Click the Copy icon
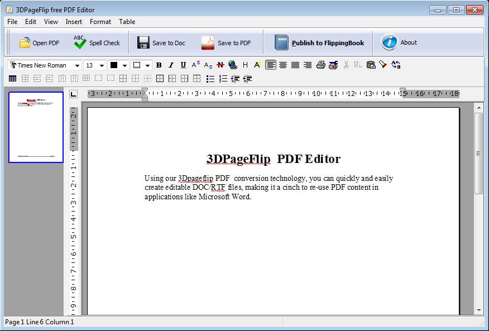 (358, 65)
